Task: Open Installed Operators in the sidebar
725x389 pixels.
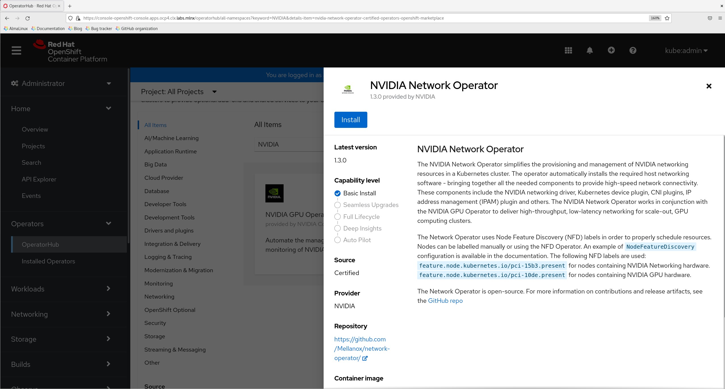Action: point(48,261)
